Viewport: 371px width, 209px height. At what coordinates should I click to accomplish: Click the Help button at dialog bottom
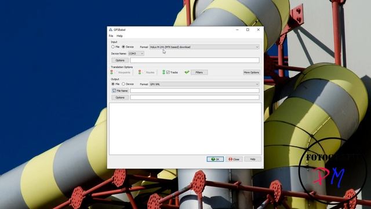(253, 159)
